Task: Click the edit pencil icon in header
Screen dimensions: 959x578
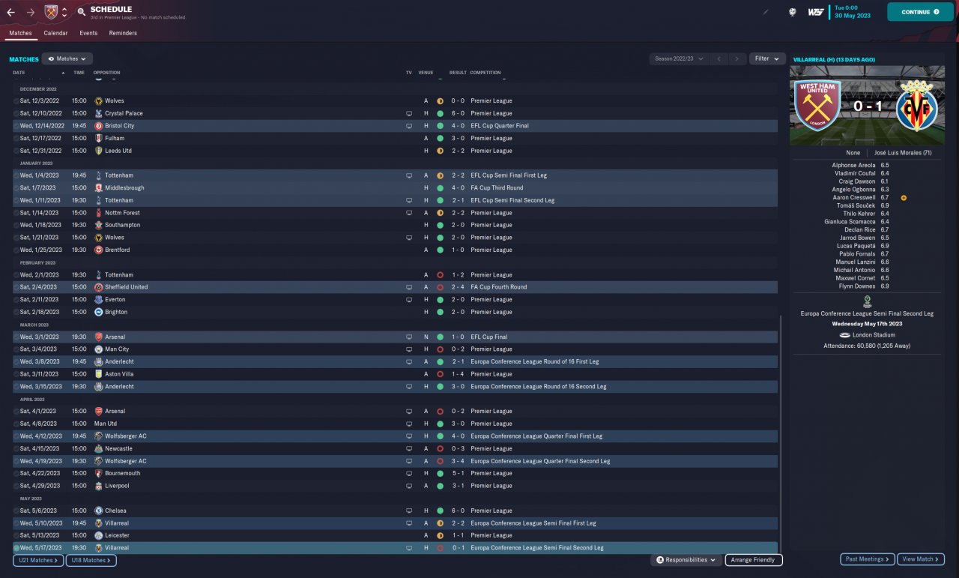Action: click(x=766, y=12)
